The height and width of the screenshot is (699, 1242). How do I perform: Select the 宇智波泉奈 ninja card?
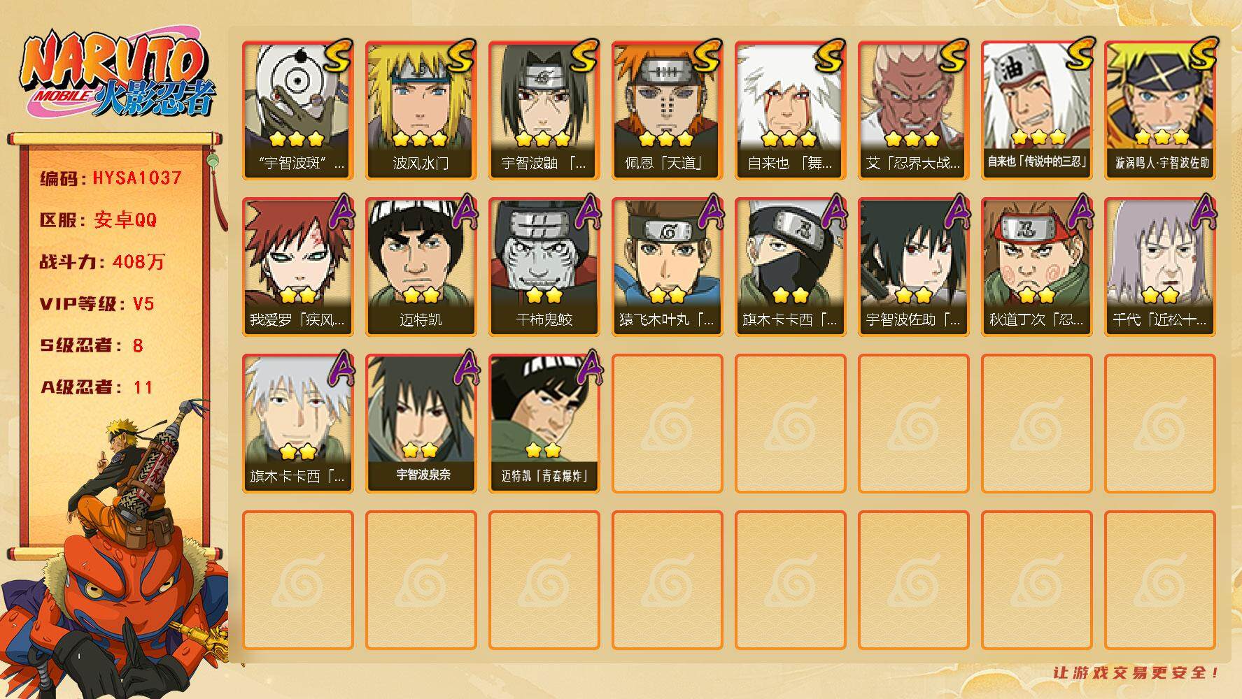click(x=421, y=423)
